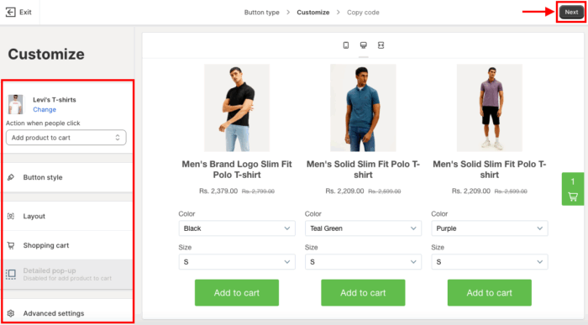The image size is (588, 325).
Task: Go to Button type breadcrumb step
Action: click(x=262, y=13)
